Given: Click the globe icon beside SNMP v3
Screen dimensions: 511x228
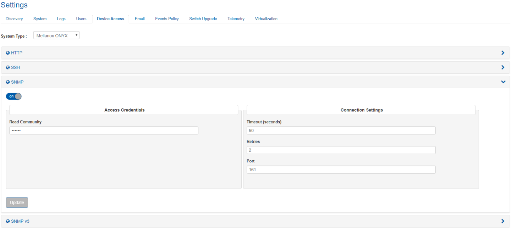Looking at the screenshot, I should click(8, 221).
